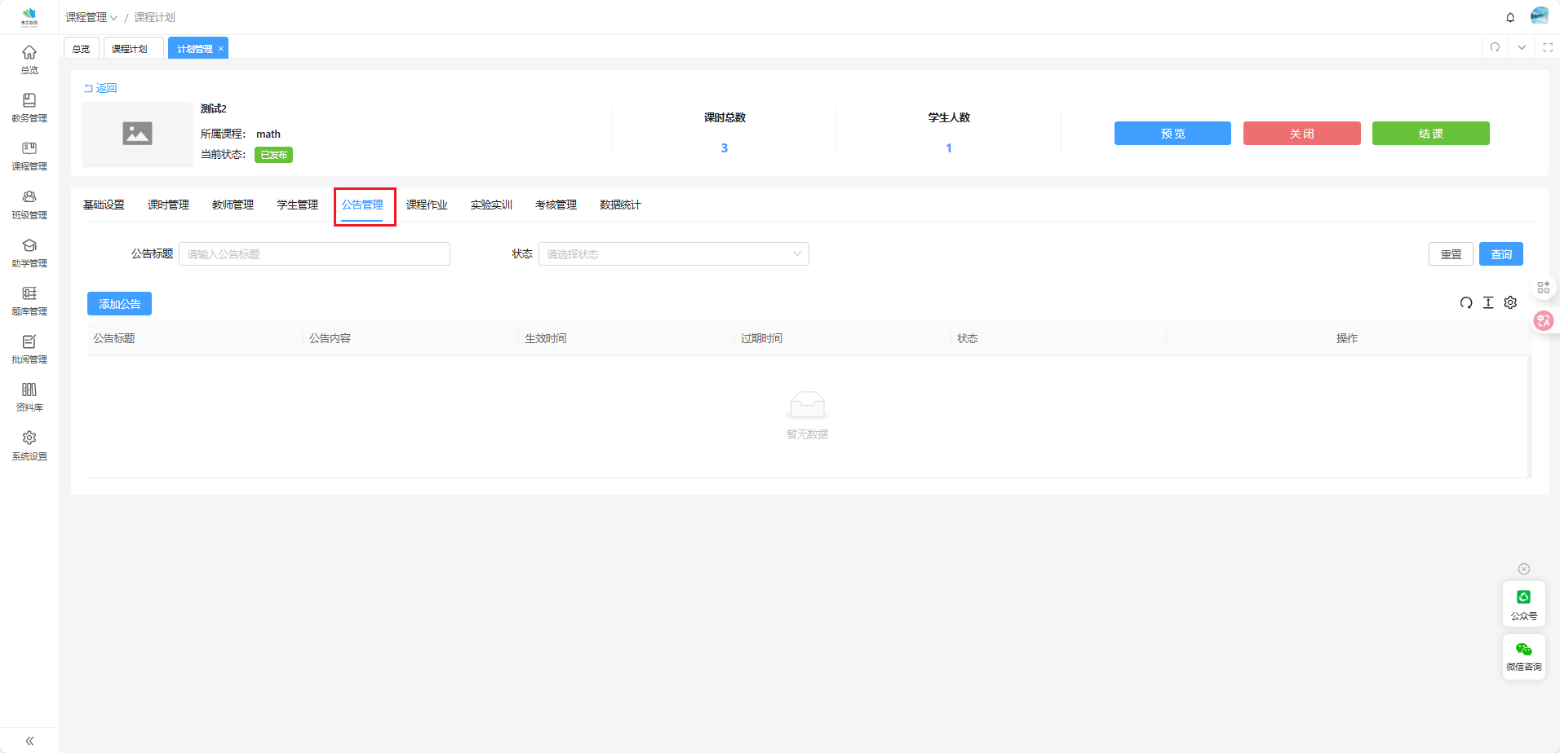Toggle fullscreen mode icon

tap(1548, 47)
